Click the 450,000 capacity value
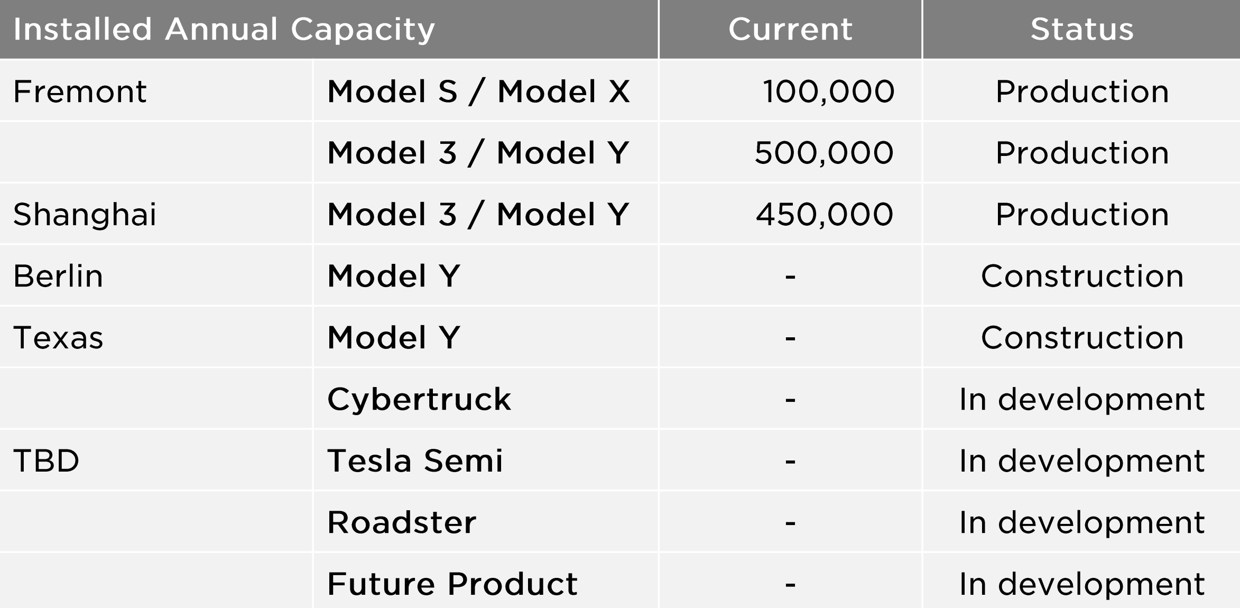This screenshot has height=608, width=1240. click(x=824, y=215)
